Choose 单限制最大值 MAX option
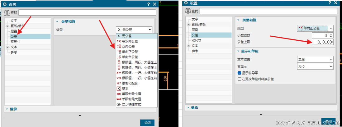 pos(136,99)
